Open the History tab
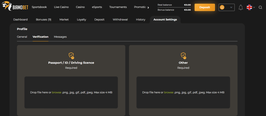 point(140,20)
